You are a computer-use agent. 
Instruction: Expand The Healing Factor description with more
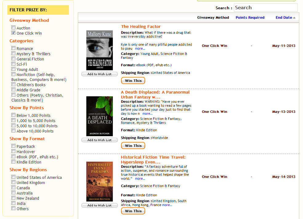tap(140, 48)
